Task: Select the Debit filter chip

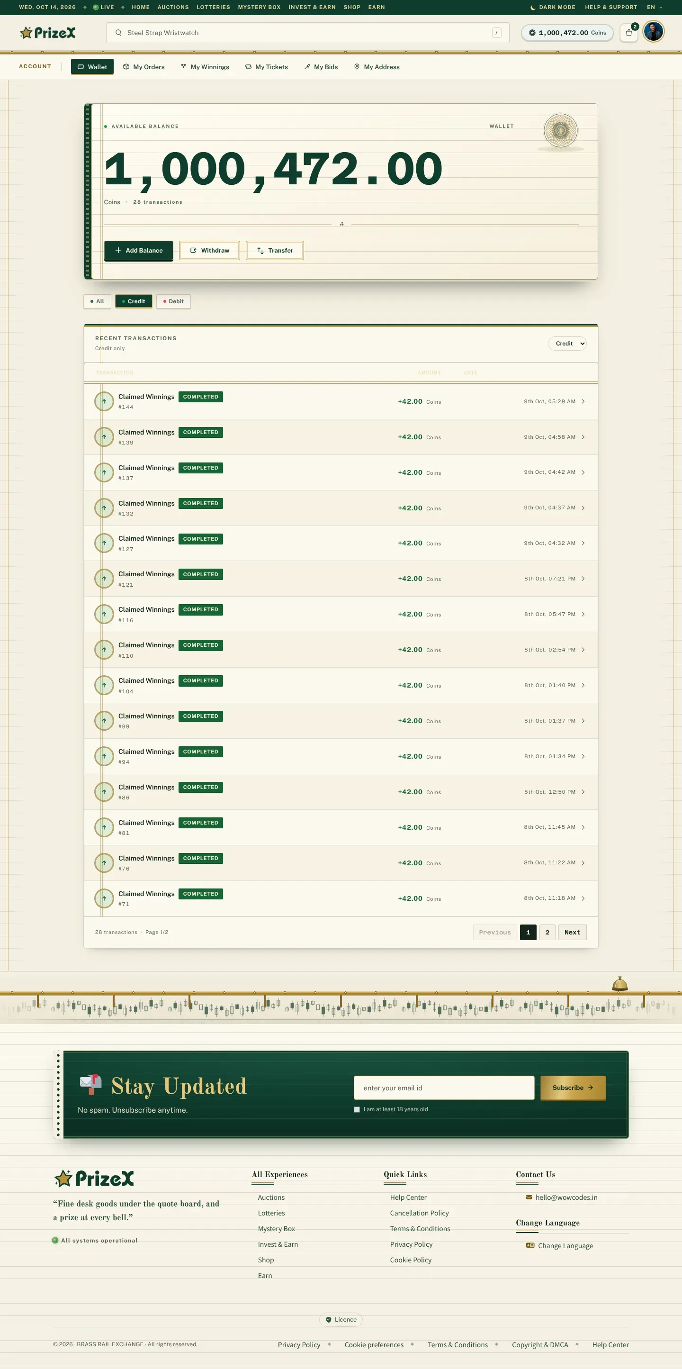Action: point(174,301)
